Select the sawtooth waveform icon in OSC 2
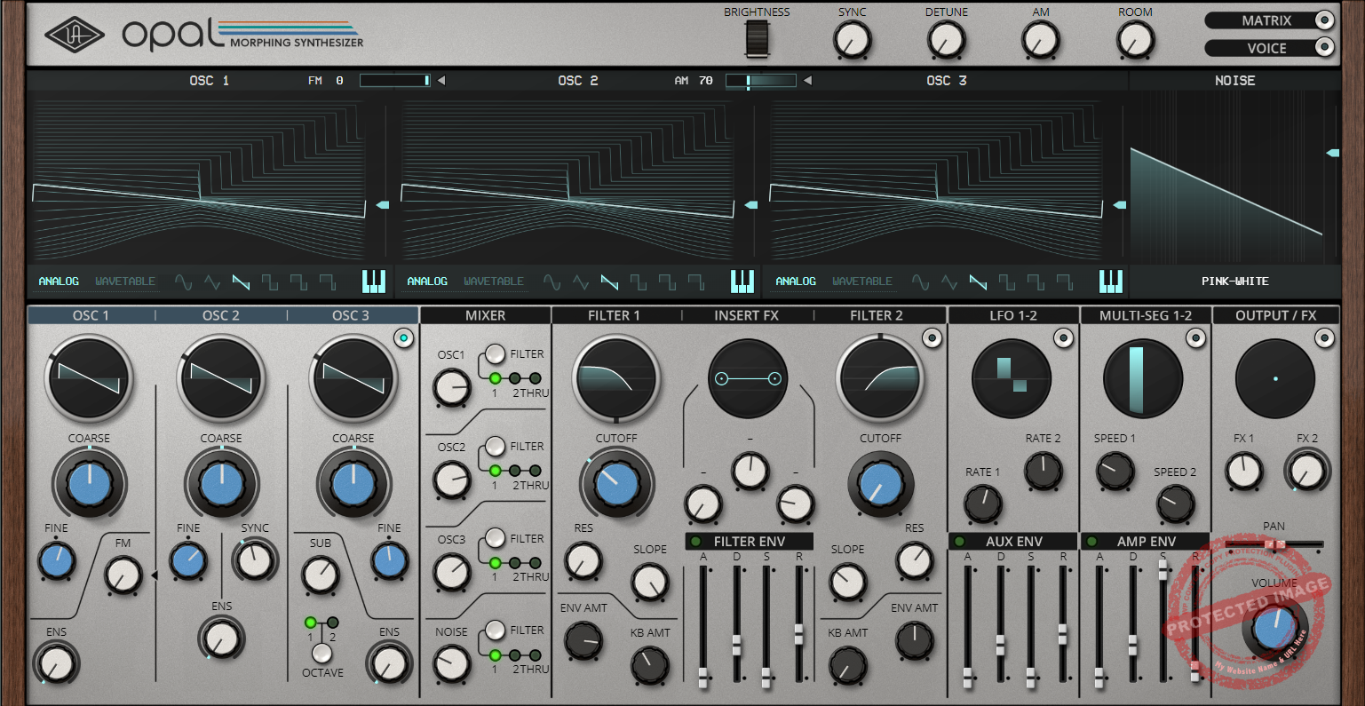 [x=609, y=282]
